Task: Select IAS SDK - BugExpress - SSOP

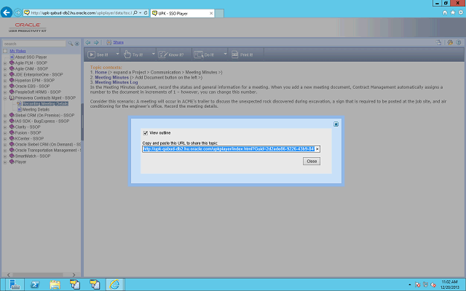Action: coord(42,121)
